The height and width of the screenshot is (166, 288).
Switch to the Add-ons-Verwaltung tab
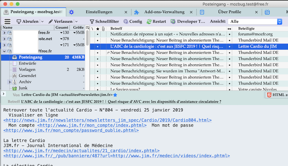(164, 12)
